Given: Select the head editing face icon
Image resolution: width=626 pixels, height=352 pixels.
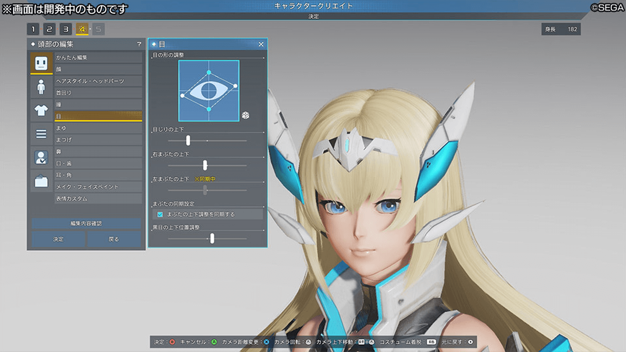Looking at the screenshot, I should (41, 63).
